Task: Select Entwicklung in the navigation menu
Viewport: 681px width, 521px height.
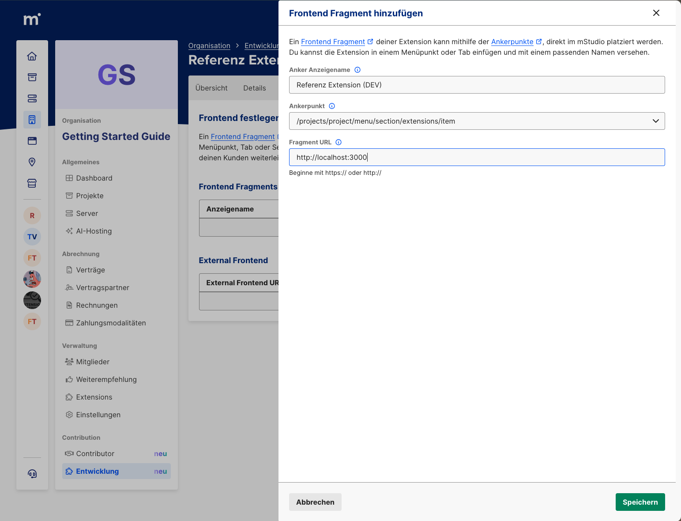Action: pyautogui.click(x=97, y=471)
